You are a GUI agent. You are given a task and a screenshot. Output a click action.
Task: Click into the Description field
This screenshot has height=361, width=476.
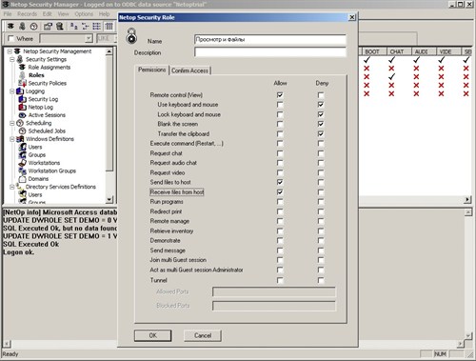point(270,52)
